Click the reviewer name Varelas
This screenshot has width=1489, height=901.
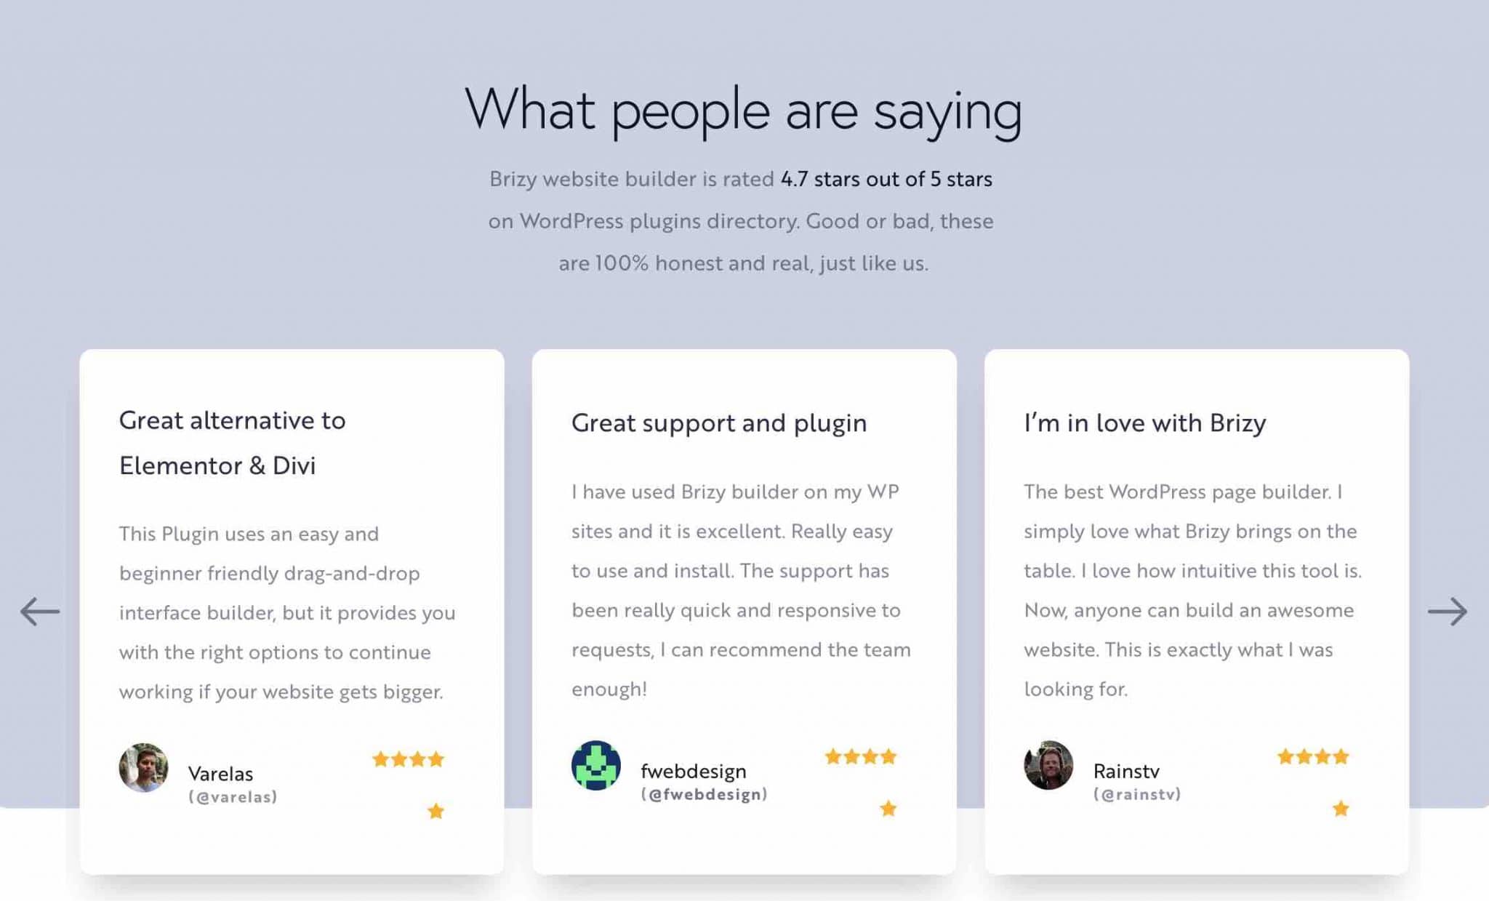tap(220, 774)
